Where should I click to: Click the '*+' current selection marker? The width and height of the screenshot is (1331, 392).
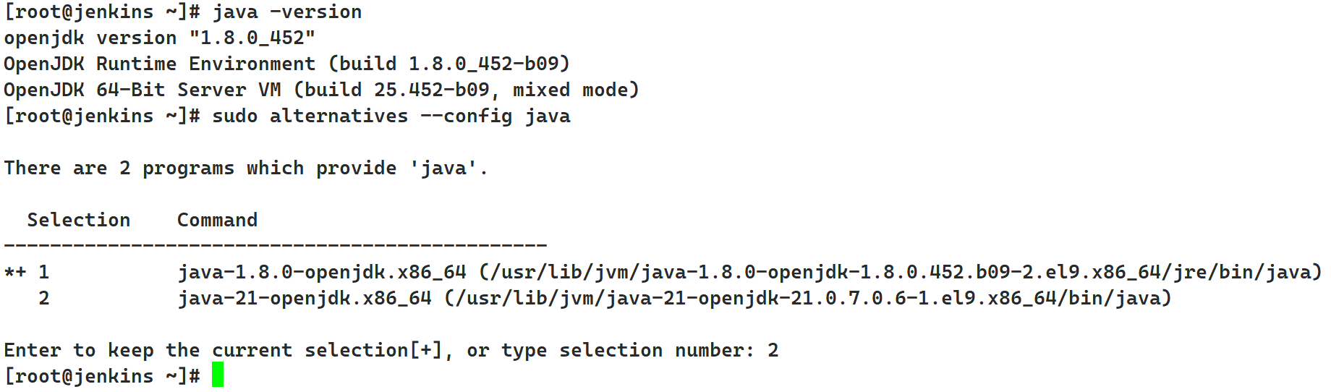coord(15,273)
